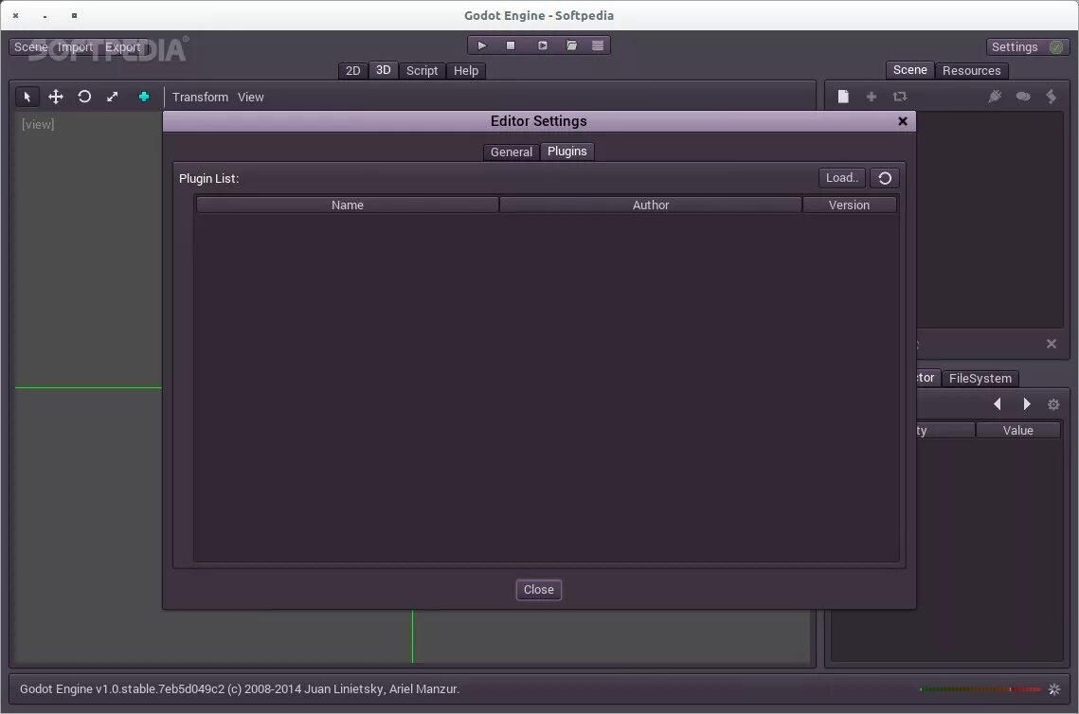Go to next object in inspector history
This screenshot has width=1079, height=714.
click(x=1027, y=404)
